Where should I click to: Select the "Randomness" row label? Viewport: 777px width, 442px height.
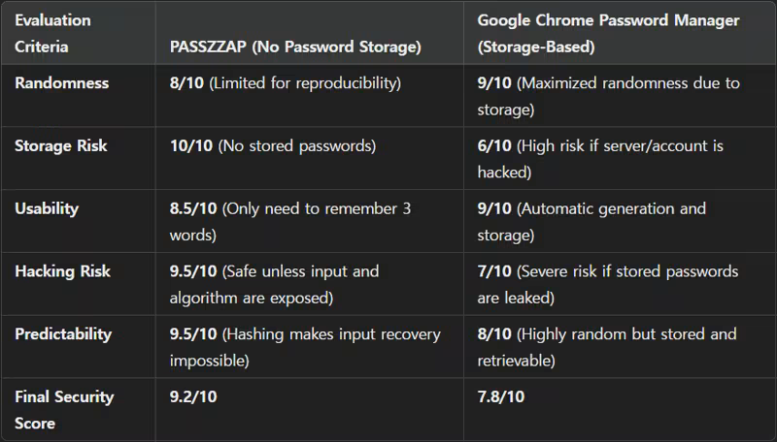[62, 83]
